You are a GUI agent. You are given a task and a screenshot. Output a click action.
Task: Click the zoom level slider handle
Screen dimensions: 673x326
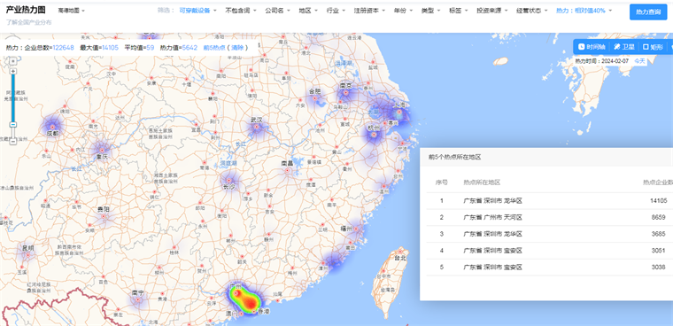coord(13,124)
